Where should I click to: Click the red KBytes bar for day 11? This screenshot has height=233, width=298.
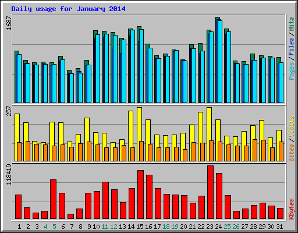click(x=105, y=200)
